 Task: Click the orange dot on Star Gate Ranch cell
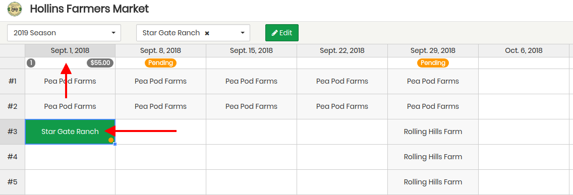click(x=111, y=140)
